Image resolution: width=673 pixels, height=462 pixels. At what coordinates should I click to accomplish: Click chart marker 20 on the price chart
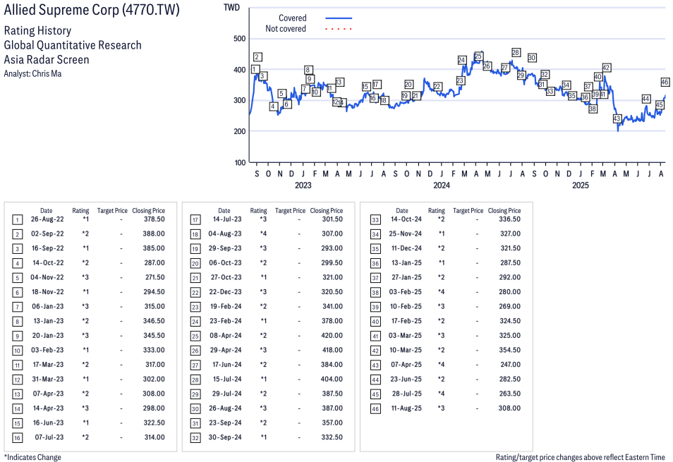[408, 85]
